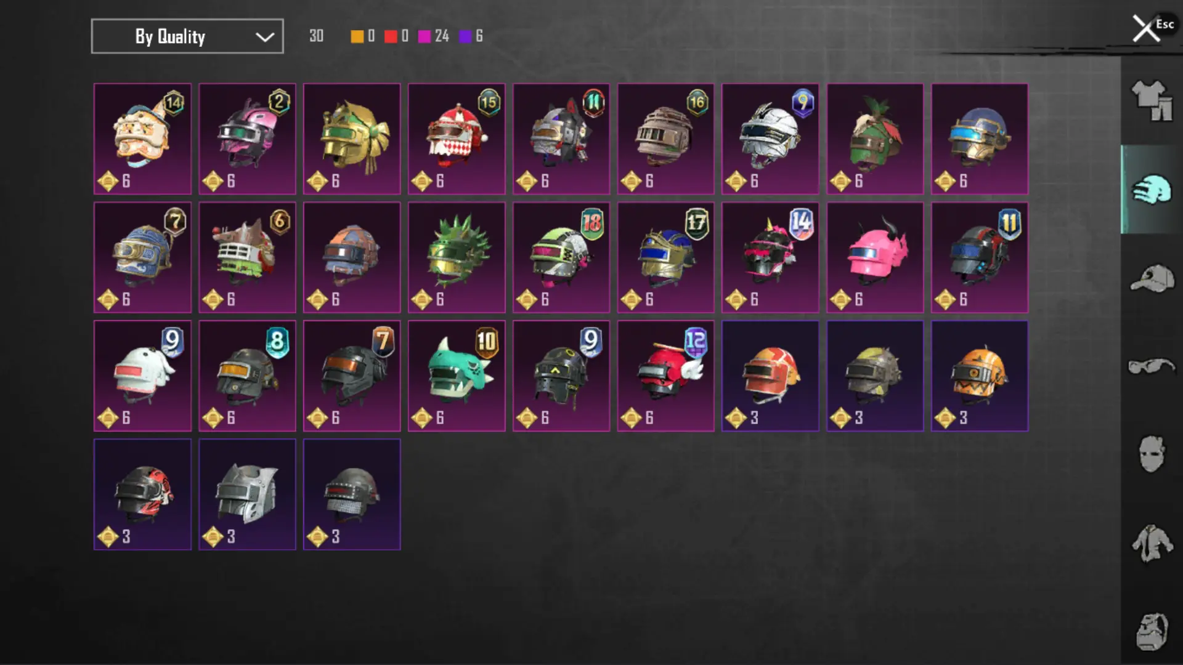Open the outfit sets category icon

click(x=1152, y=101)
